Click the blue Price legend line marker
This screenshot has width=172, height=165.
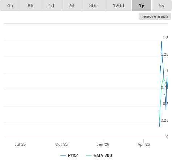point(63,156)
